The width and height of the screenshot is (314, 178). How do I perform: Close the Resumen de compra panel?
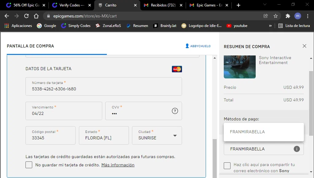pyautogui.click(x=304, y=46)
